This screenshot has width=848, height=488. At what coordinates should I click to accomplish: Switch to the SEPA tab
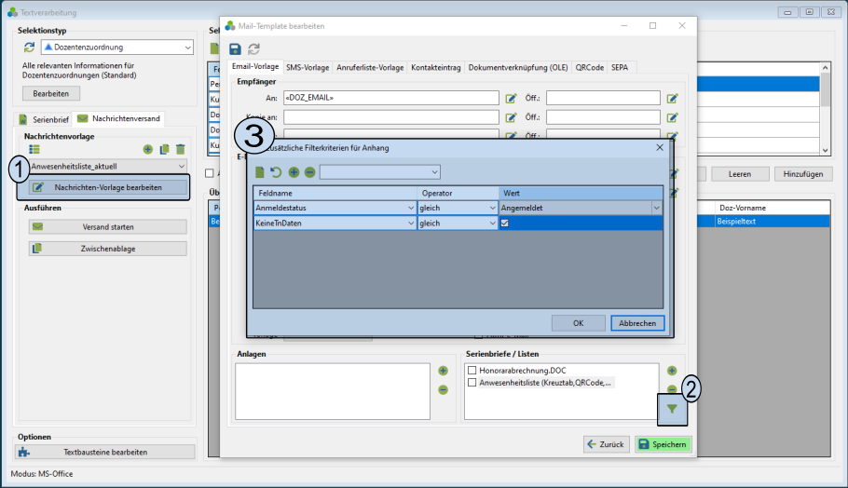(620, 68)
